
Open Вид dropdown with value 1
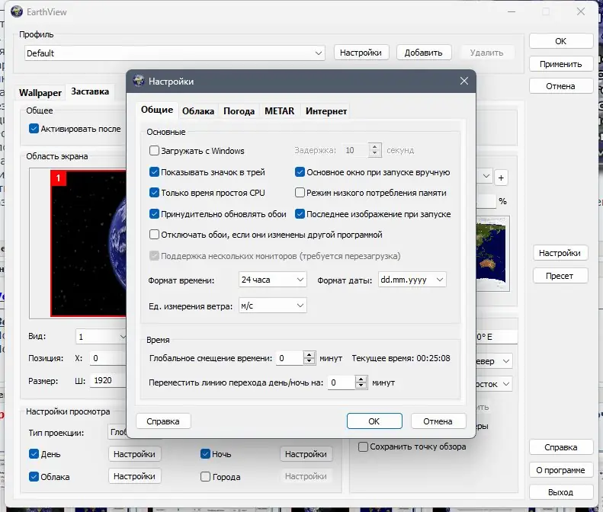[101, 337]
